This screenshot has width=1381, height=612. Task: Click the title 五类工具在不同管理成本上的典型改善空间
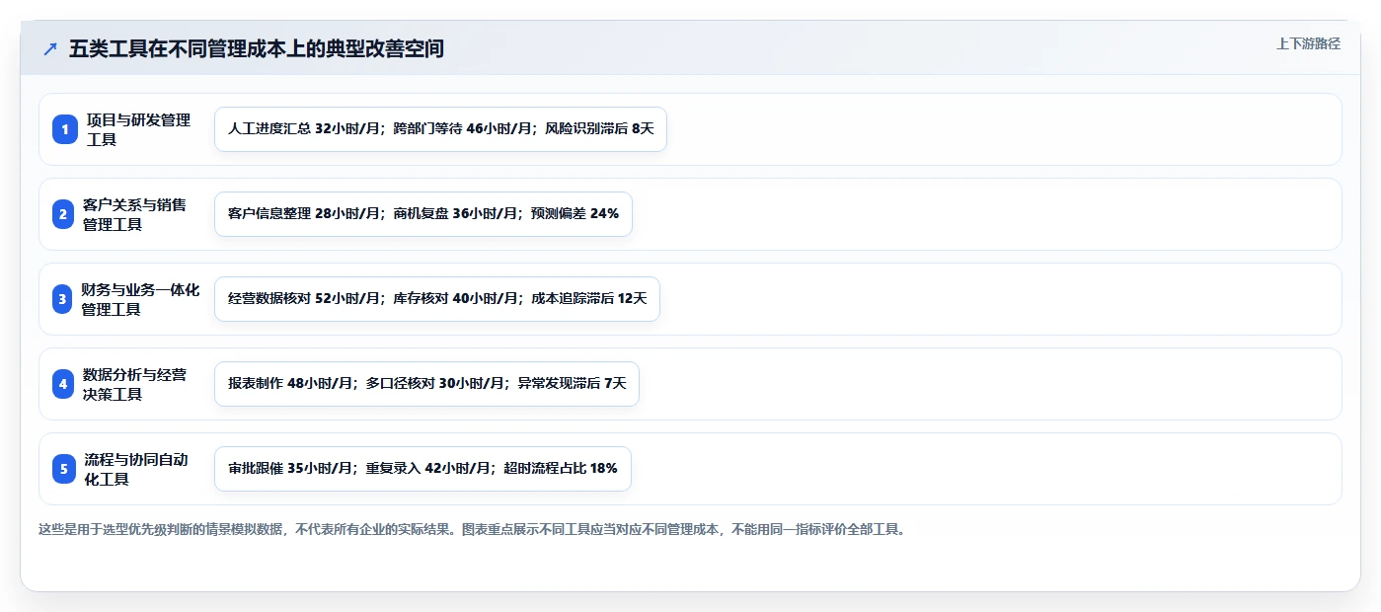tap(257, 49)
